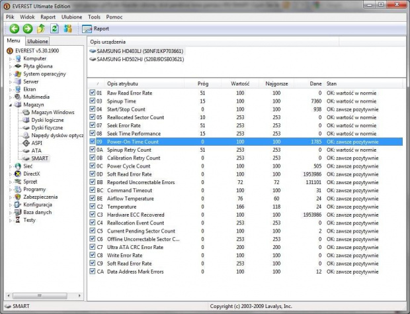Expand the Konfiguracja tree node
The image size is (410, 314).
tap(11, 205)
